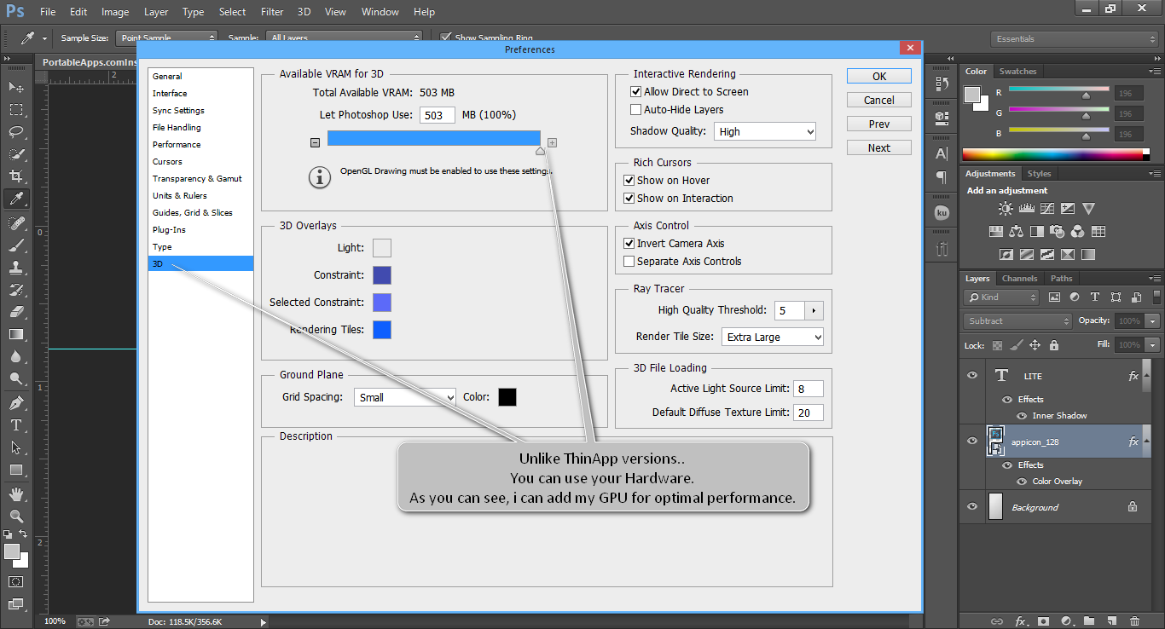Open the layer Kind filter dropdown
Viewport: 1165px width, 629px height.
1001,297
